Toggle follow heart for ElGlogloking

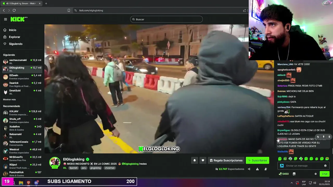203,161
